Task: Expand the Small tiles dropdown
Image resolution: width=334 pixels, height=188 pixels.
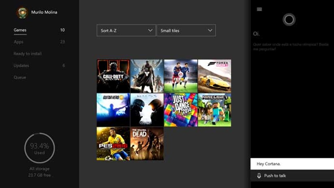Action: [186, 31]
